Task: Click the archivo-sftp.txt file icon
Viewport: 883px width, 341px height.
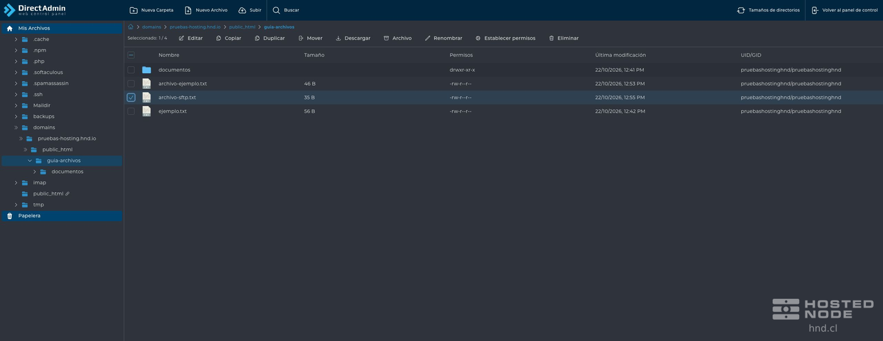Action: pos(146,98)
